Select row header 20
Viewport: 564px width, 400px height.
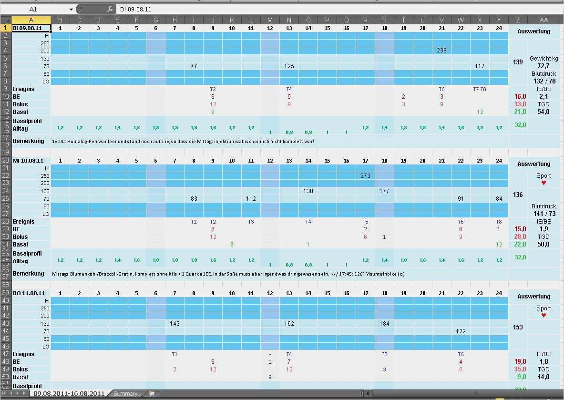tap(6, 161)
